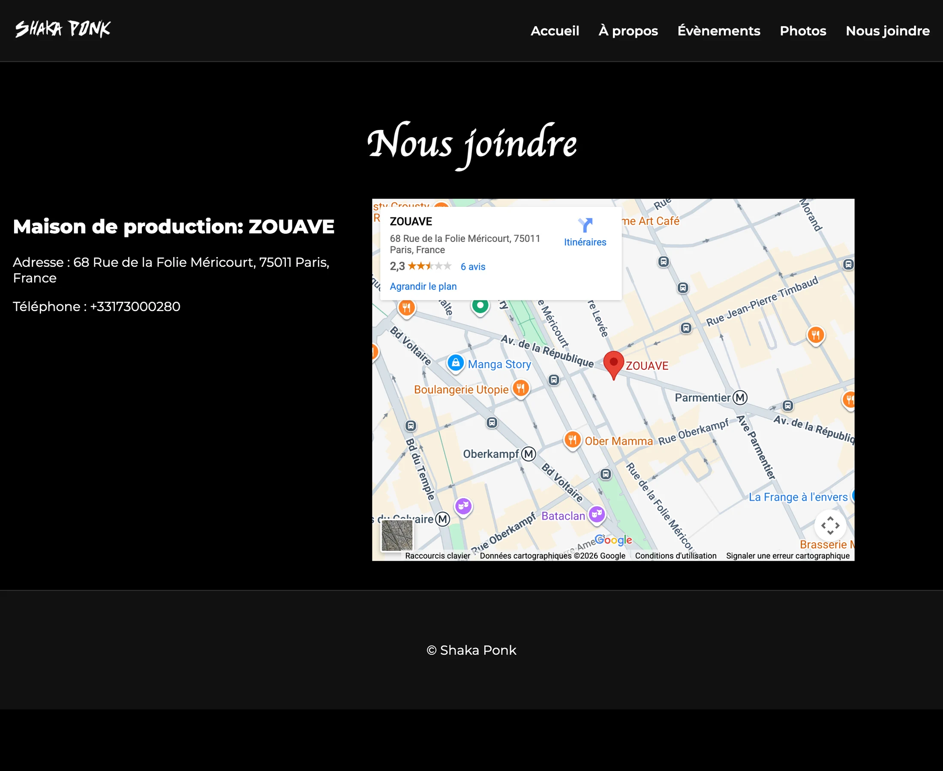Switch to satellite view thumbnail

click(397, 535)
